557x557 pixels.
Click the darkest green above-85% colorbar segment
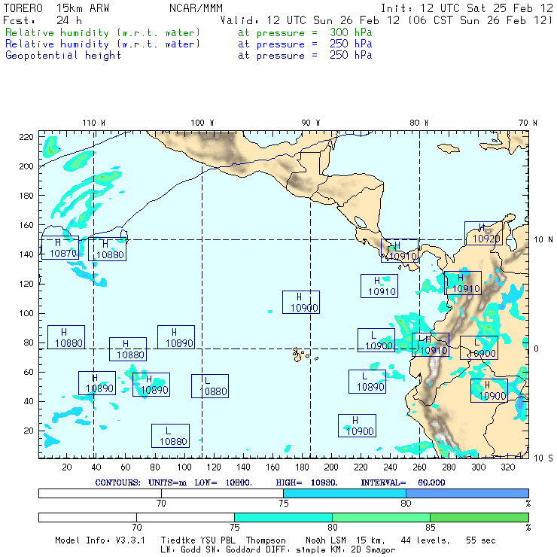click(x=479, y=517)
